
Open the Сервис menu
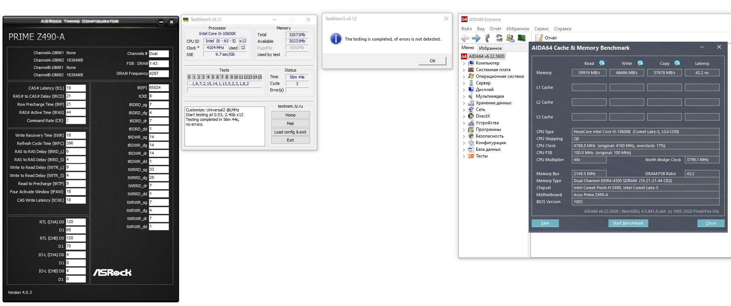coord(541,29)
